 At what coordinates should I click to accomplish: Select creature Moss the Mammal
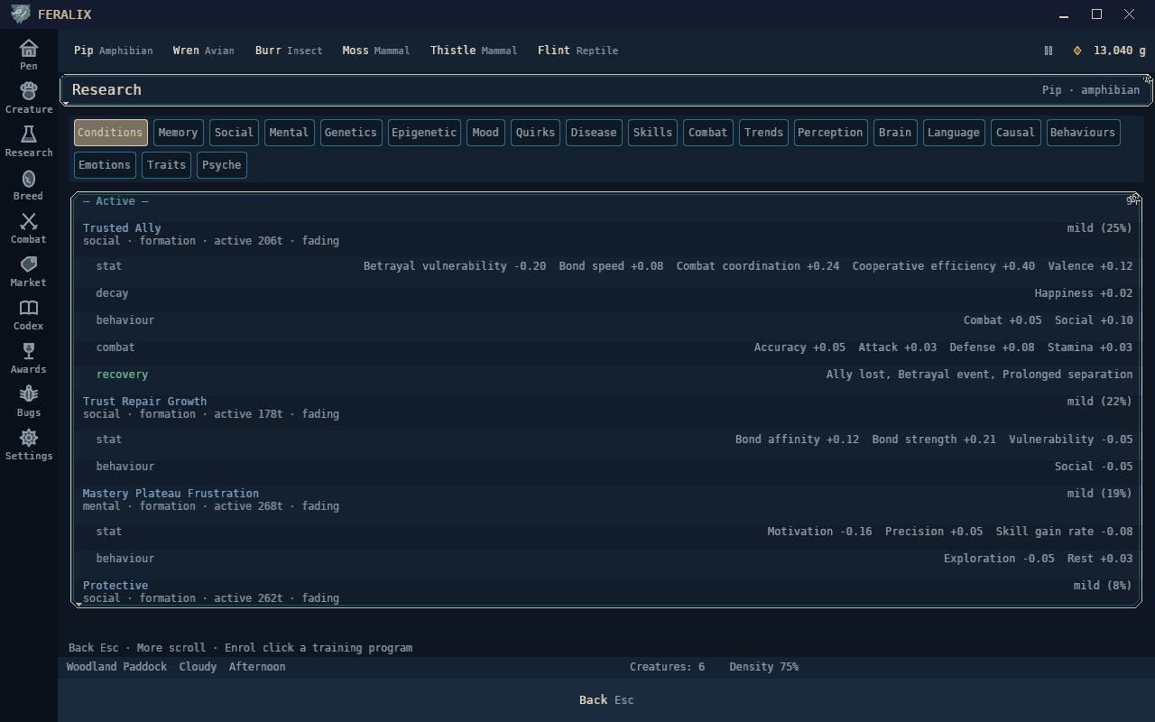(376, 51)
